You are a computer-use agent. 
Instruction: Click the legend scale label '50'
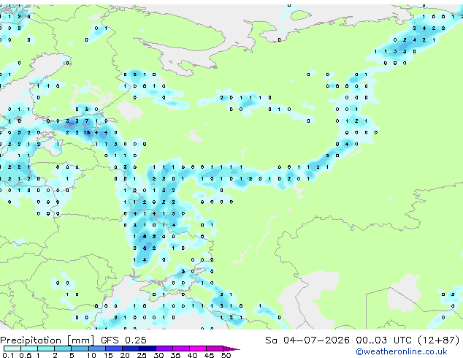click(x=226, y=355)
